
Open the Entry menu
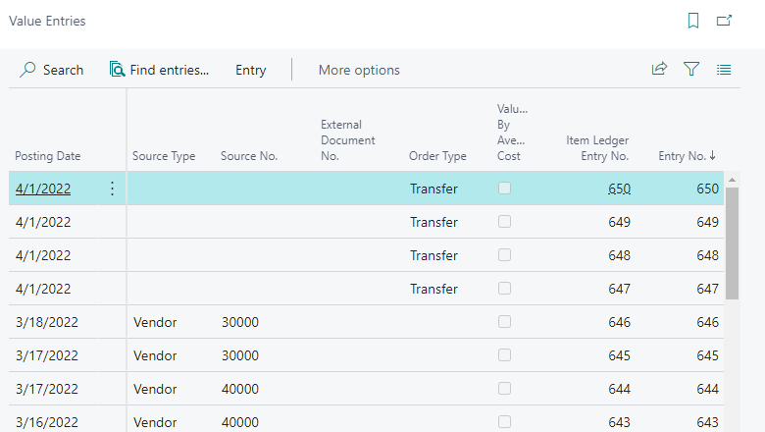(x=251, y=71)
